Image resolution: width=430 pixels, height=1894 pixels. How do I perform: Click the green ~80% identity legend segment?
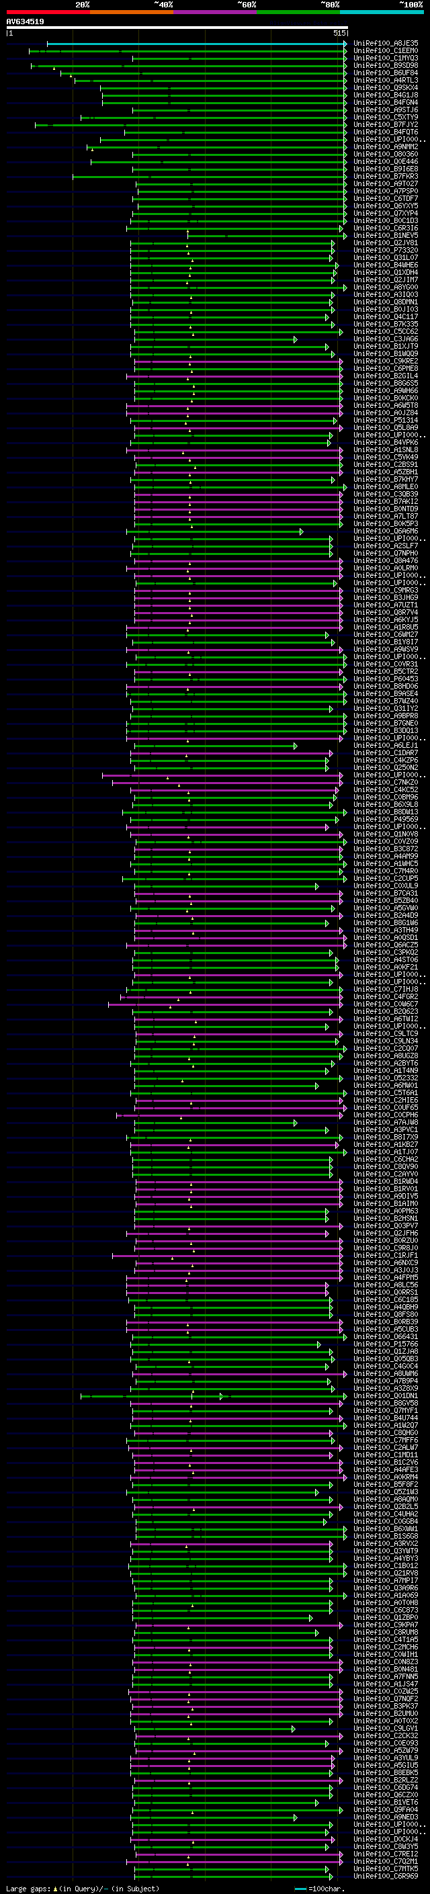298,12
